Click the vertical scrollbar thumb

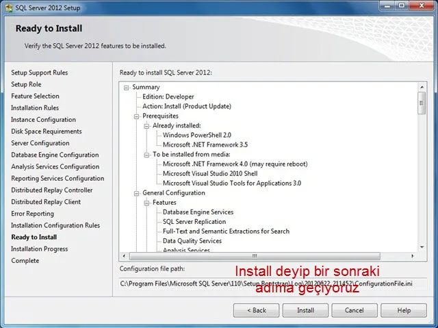point(422,103)
